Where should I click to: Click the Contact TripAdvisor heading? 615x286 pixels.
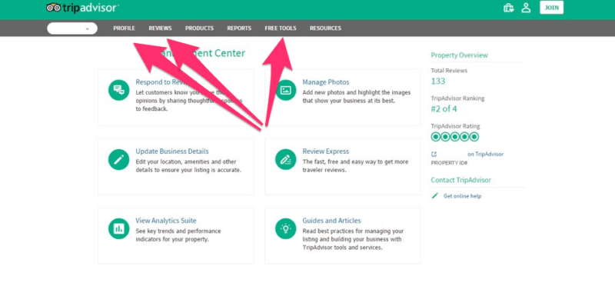(x=460, y=180)
